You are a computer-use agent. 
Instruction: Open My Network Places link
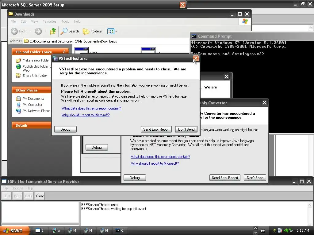(33, 111)
